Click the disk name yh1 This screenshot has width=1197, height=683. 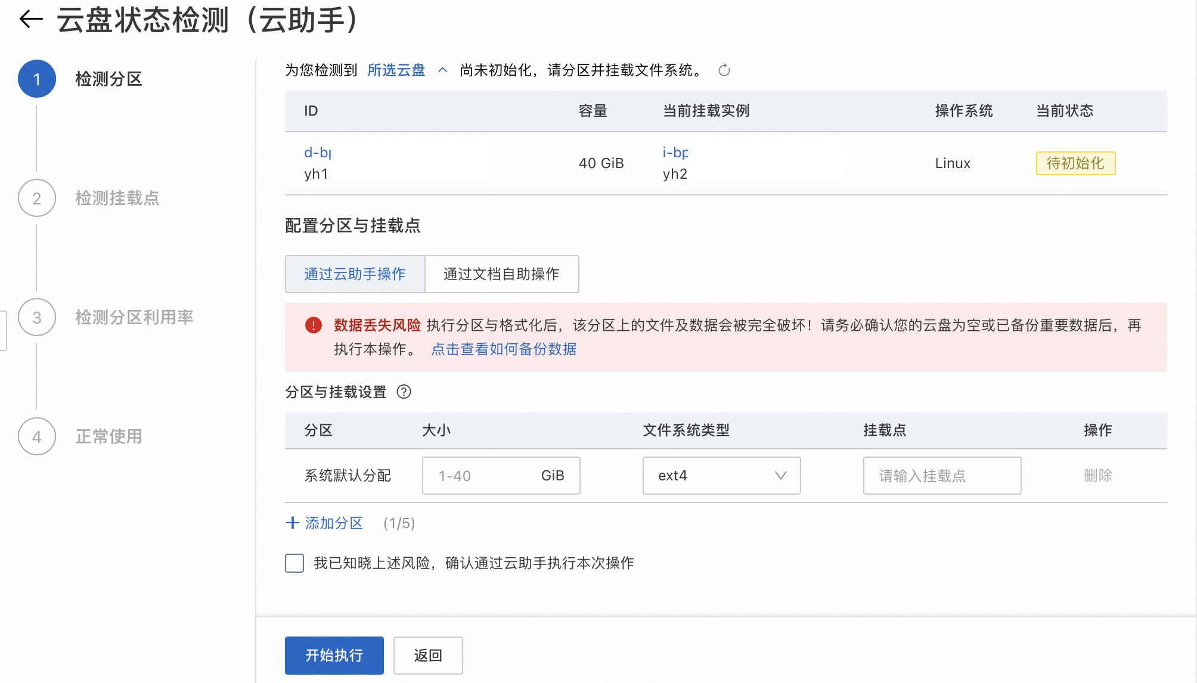point(316,173)
